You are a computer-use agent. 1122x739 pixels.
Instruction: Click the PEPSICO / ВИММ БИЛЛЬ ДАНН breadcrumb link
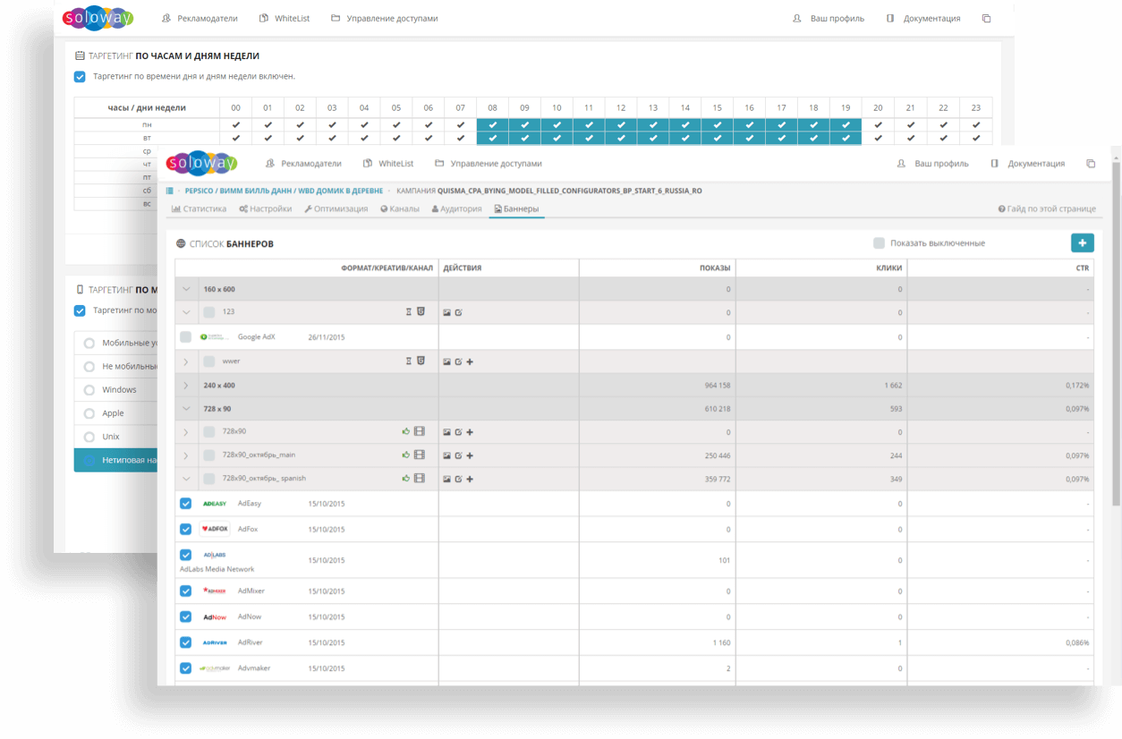point(232,191)
